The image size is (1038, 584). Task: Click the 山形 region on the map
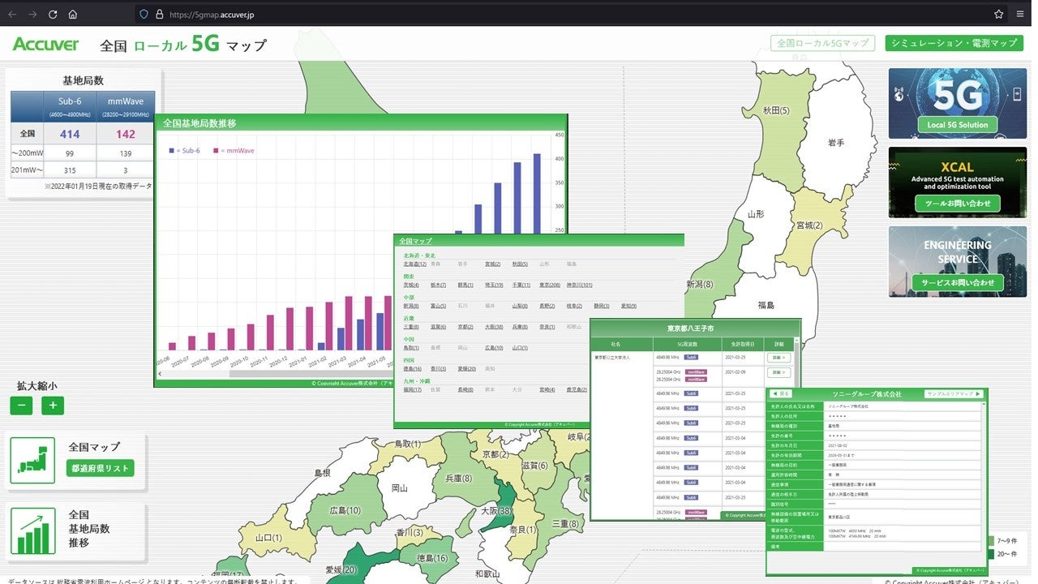tap(756, 214)
